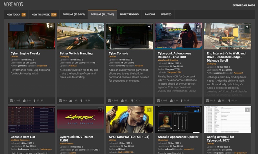Click download arrow icon on Cyber Engine Tweaks card

tap(35, 101)
